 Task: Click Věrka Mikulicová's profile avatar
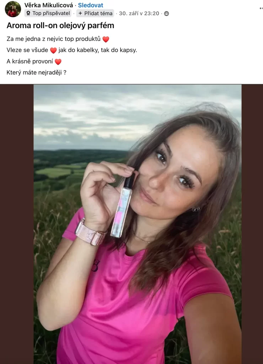coord(13,9)
